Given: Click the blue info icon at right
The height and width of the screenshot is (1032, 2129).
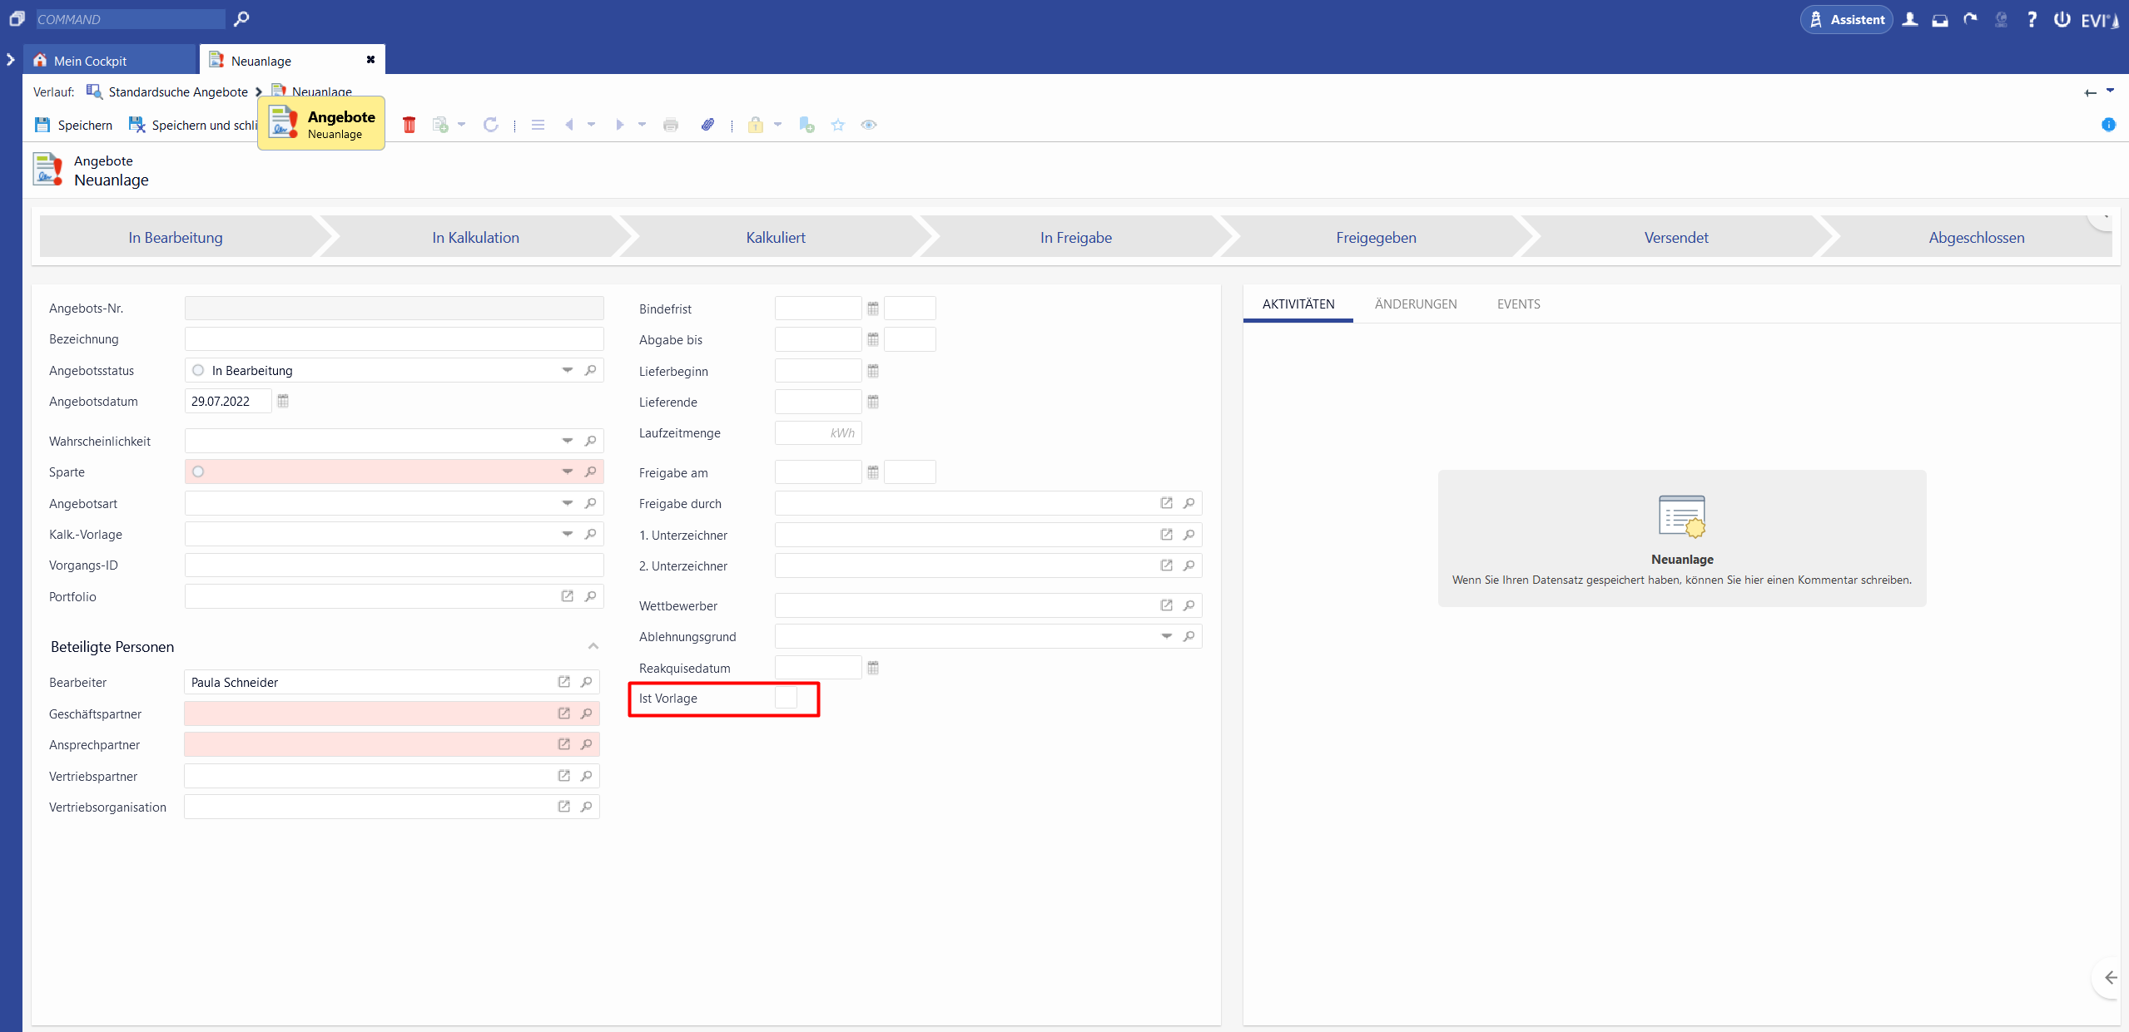Looking at the screenshot, I should click(x=2108, y=125).
